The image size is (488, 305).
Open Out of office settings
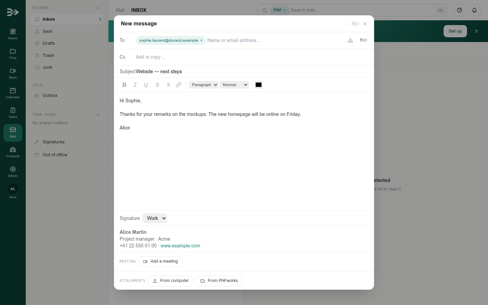pos(67,155)
